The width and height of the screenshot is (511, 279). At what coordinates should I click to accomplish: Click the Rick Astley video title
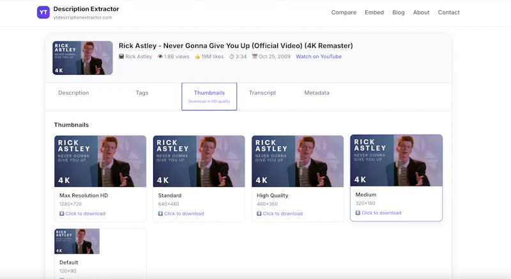[236, 45]
